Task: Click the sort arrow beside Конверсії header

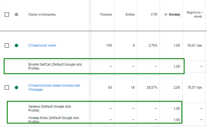Action: [x=166, y=15]
